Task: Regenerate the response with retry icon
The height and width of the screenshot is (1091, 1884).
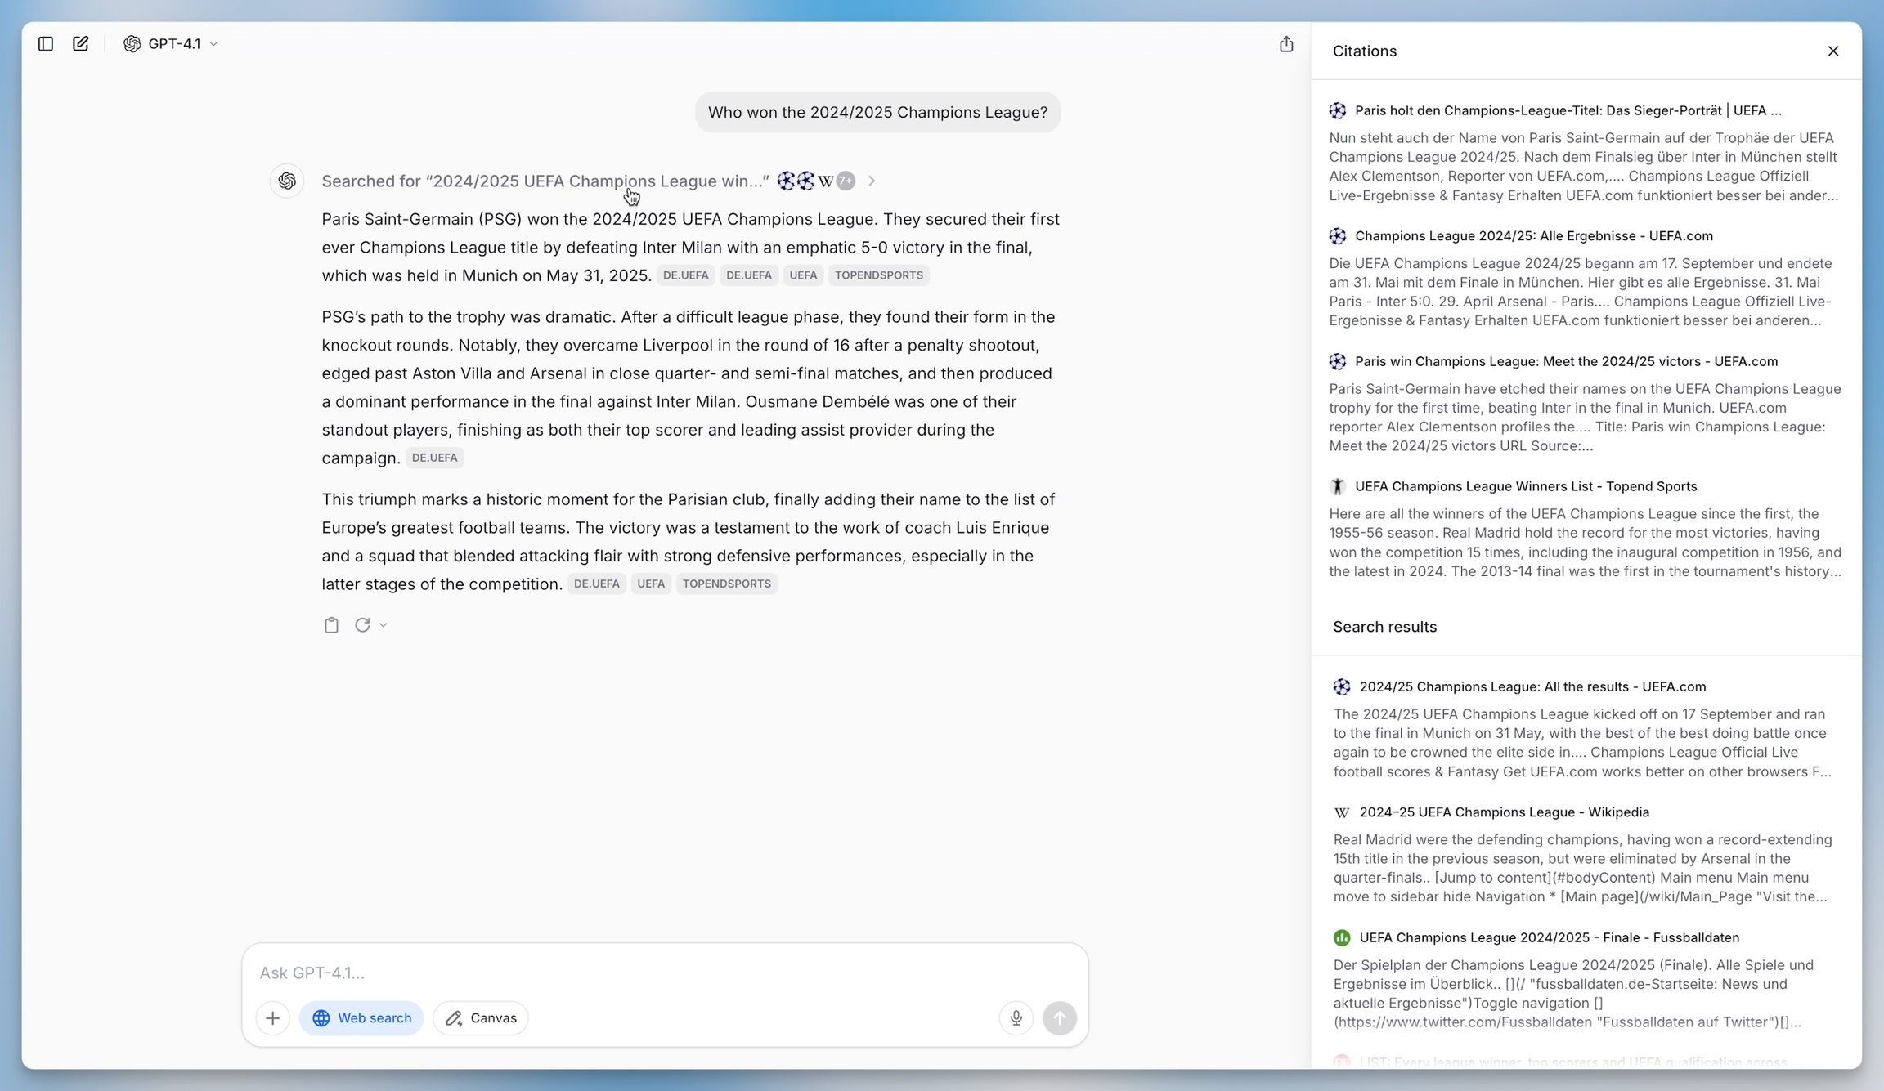Action: click(362, 625)
